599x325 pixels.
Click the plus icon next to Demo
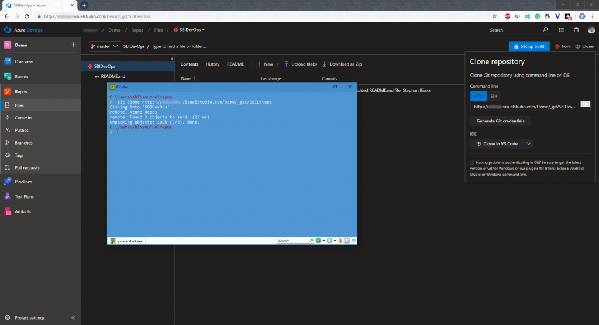[x=73, y=45]
